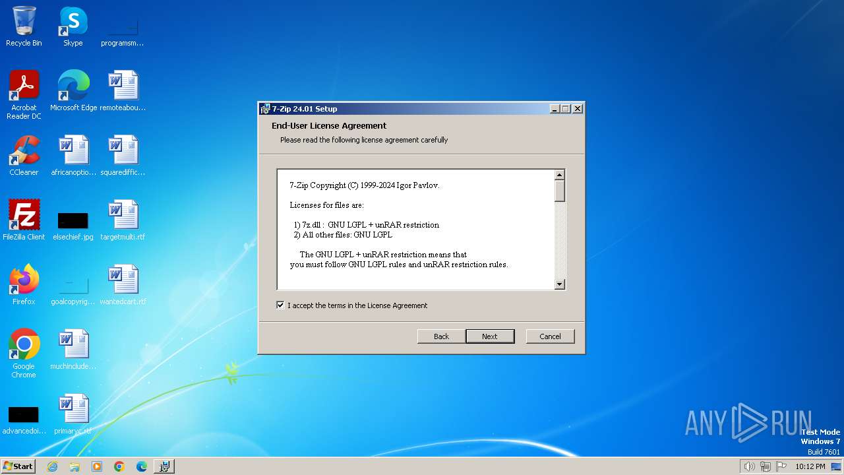Click the license scrollbar thumb
This screenshot has width=844, height=475.
pyautogui.click(x=560, y=191)
